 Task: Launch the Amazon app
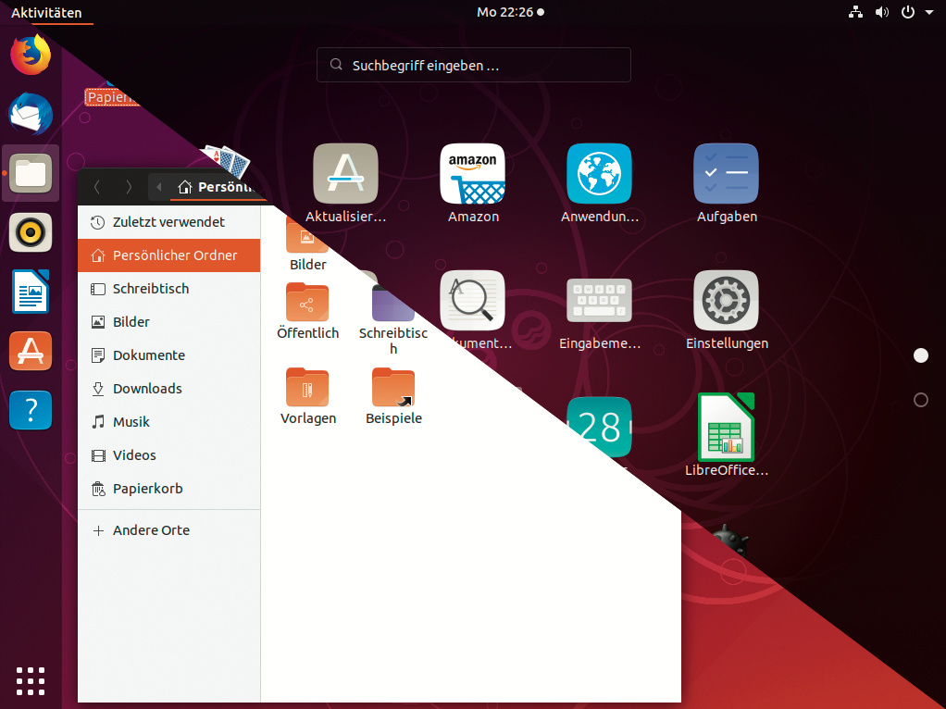(x=472, y=174)
